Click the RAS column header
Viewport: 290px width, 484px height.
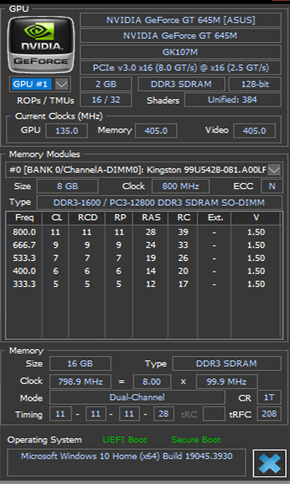(x=151, y=218)
